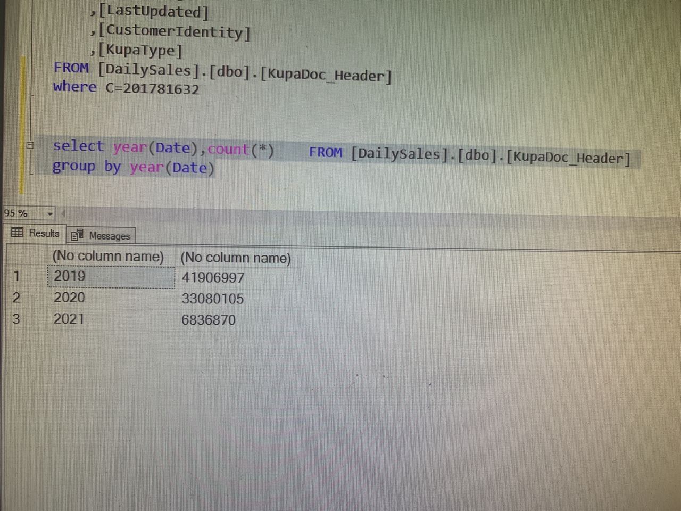Click the second (No column name) header

click(236, 258)
